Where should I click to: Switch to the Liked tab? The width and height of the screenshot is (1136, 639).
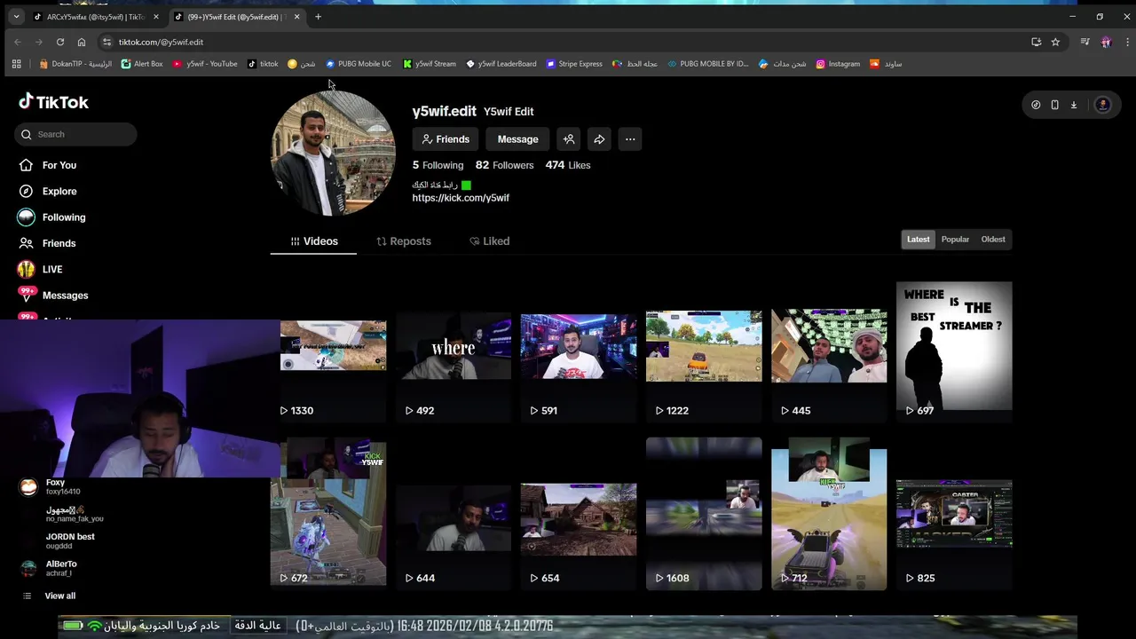489,241
